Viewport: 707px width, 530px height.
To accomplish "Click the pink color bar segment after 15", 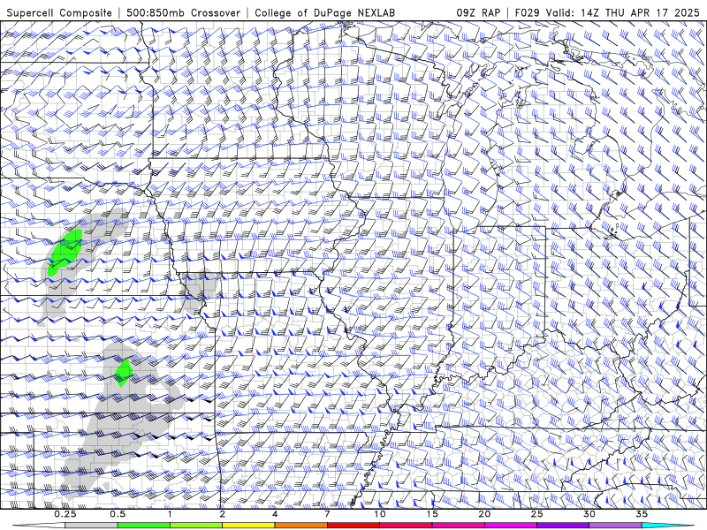I will pyautogui.click(x=458, y=526).
